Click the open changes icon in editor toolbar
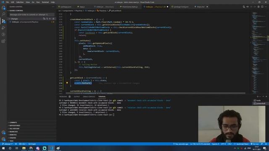The height and width of the screenshot is (151, 269). point(244,7)
